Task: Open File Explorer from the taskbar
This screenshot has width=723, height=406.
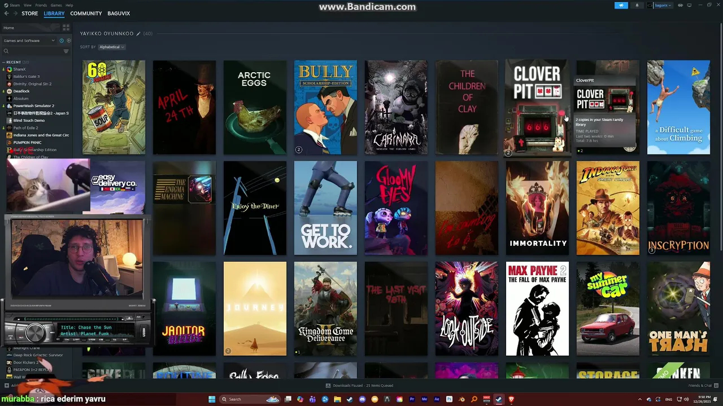Action: (337, 399)
